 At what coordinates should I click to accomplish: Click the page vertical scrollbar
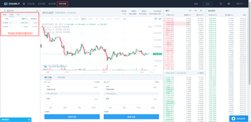pos(250,47)
